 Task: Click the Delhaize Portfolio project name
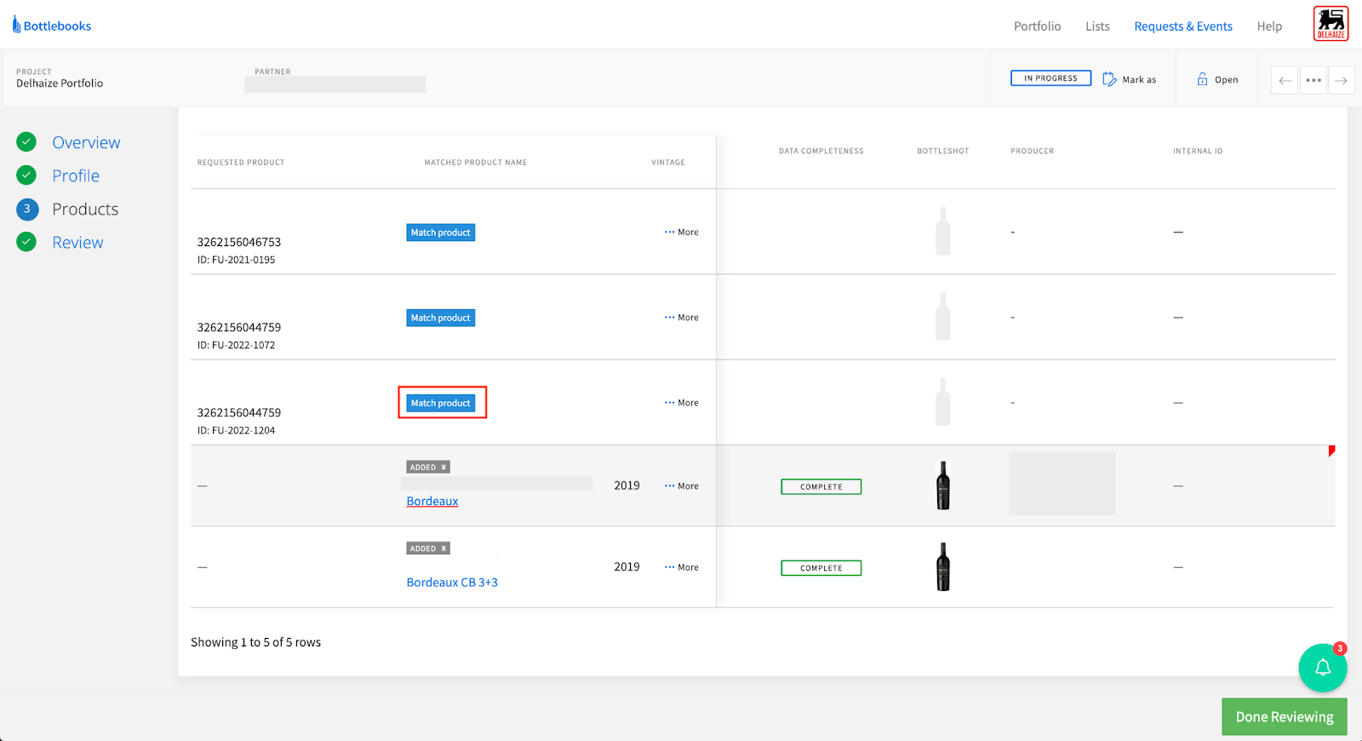60,83
